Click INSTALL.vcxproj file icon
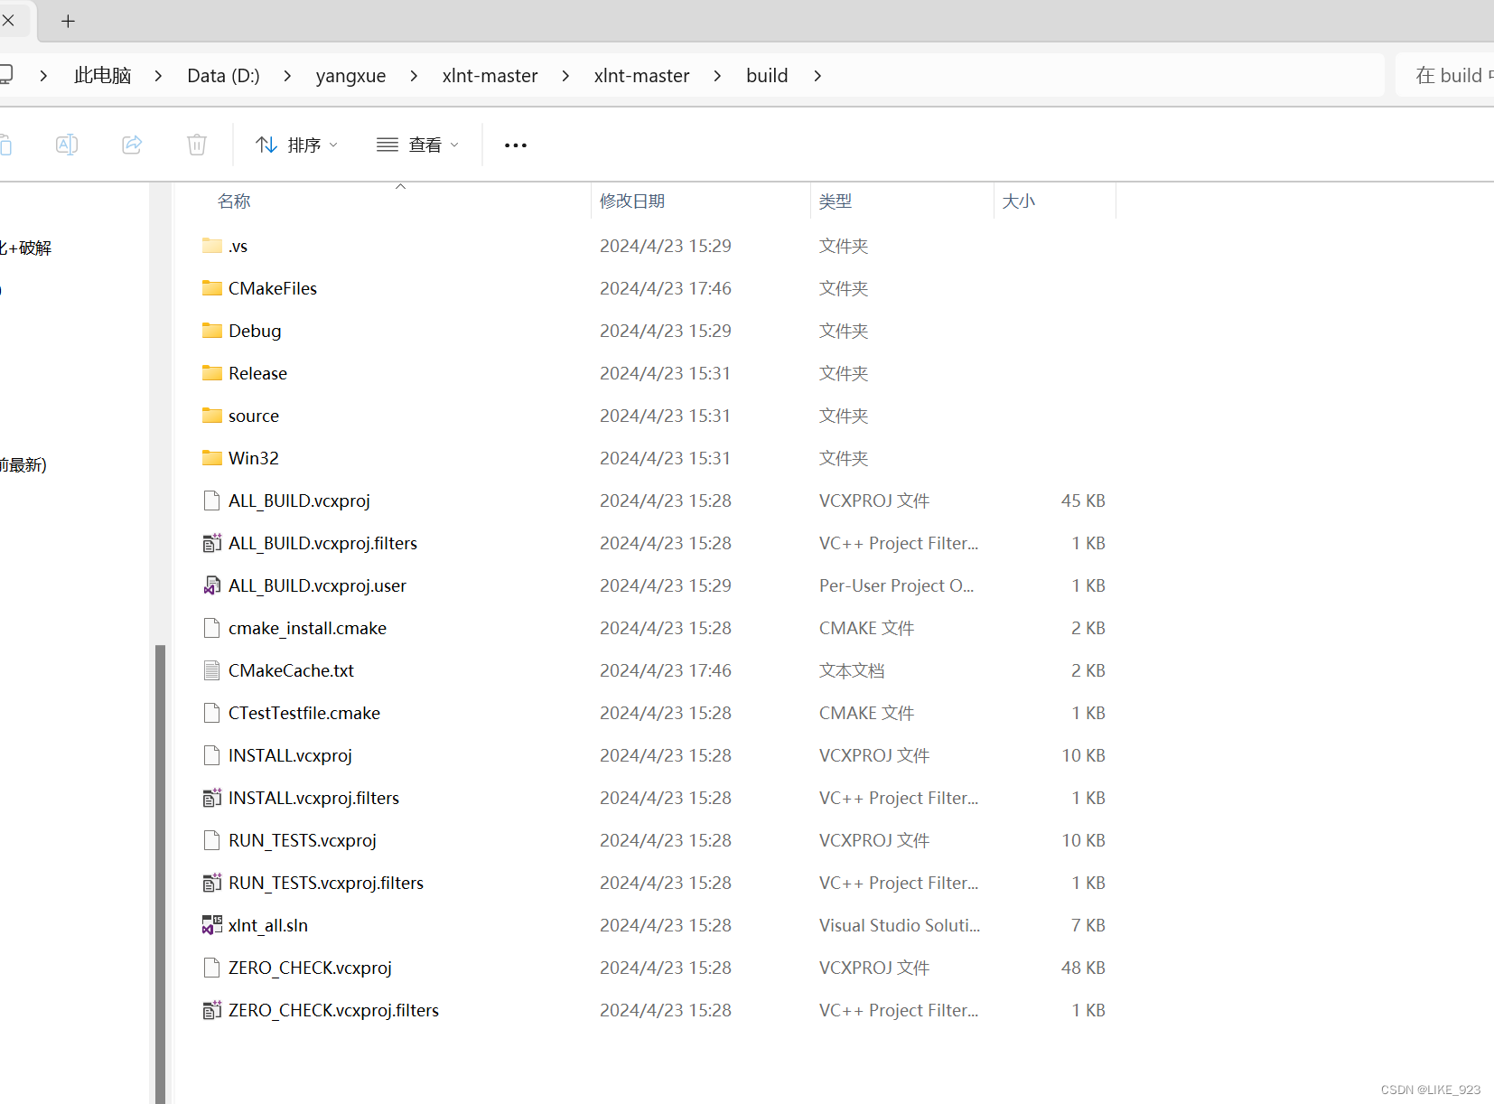The image size is (1494, 1104). tap(212, 755)
